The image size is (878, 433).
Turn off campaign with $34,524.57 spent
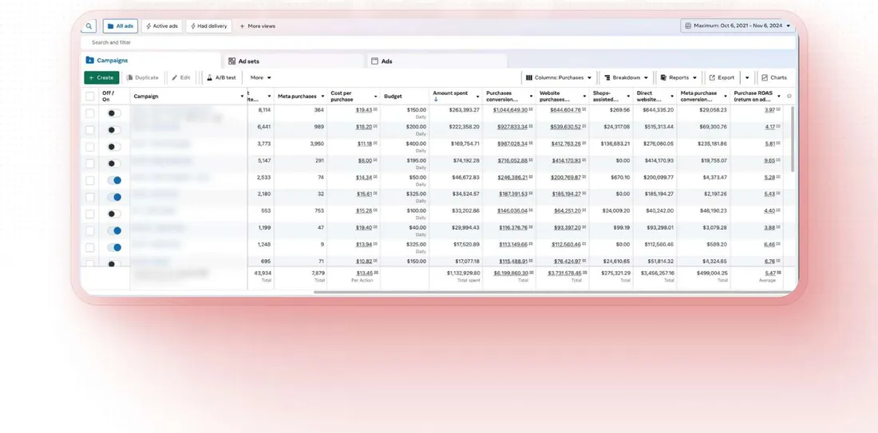[114, 197]
